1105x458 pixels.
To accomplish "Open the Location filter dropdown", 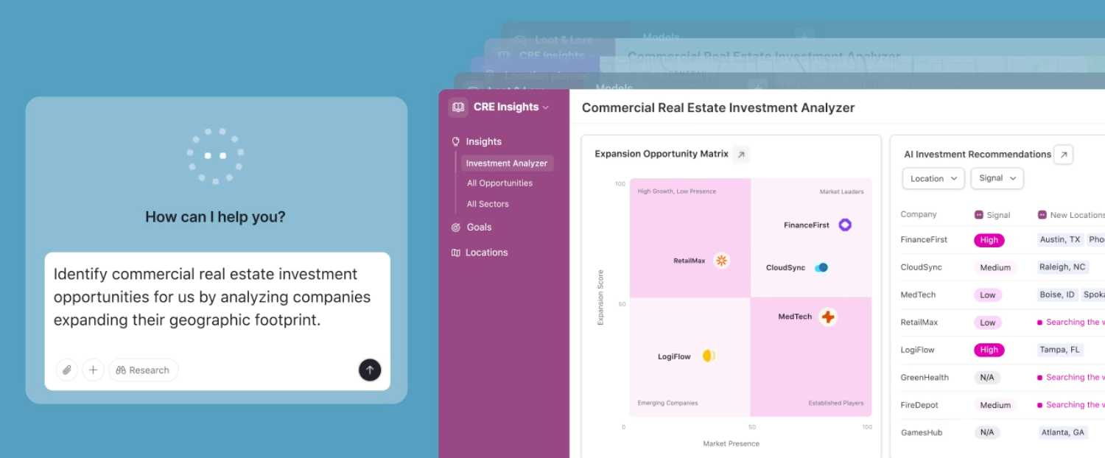I will tap(933, 178).
